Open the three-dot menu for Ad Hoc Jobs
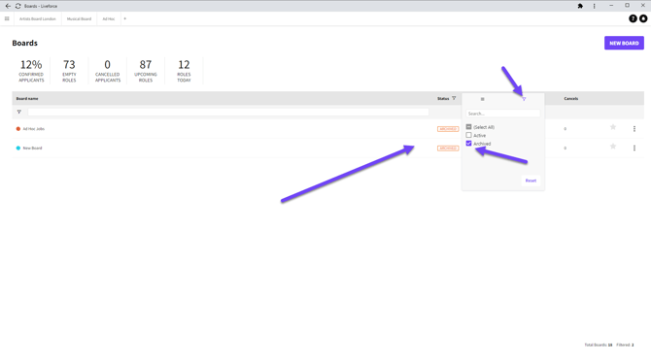 coord(634,129)
